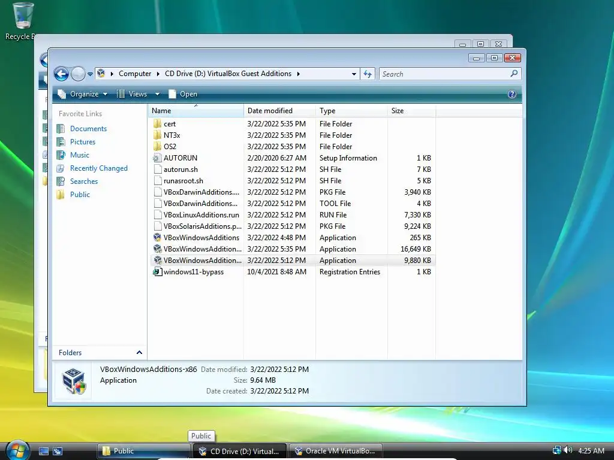Open the Start menu orb
Screen dimensions: 614x460
click(x=18, y=450)
